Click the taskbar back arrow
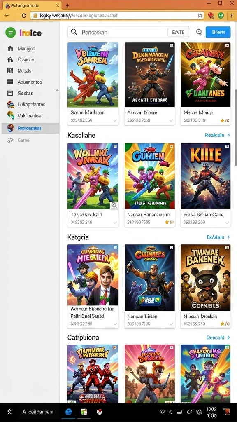This screenshot has height=422, width=237. coord(9,411)
